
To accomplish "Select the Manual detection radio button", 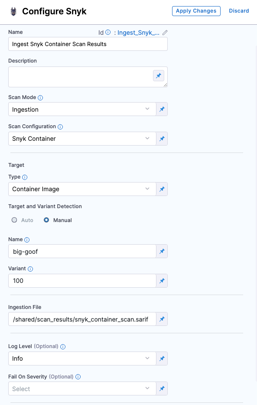I will (x=46, y=220).
